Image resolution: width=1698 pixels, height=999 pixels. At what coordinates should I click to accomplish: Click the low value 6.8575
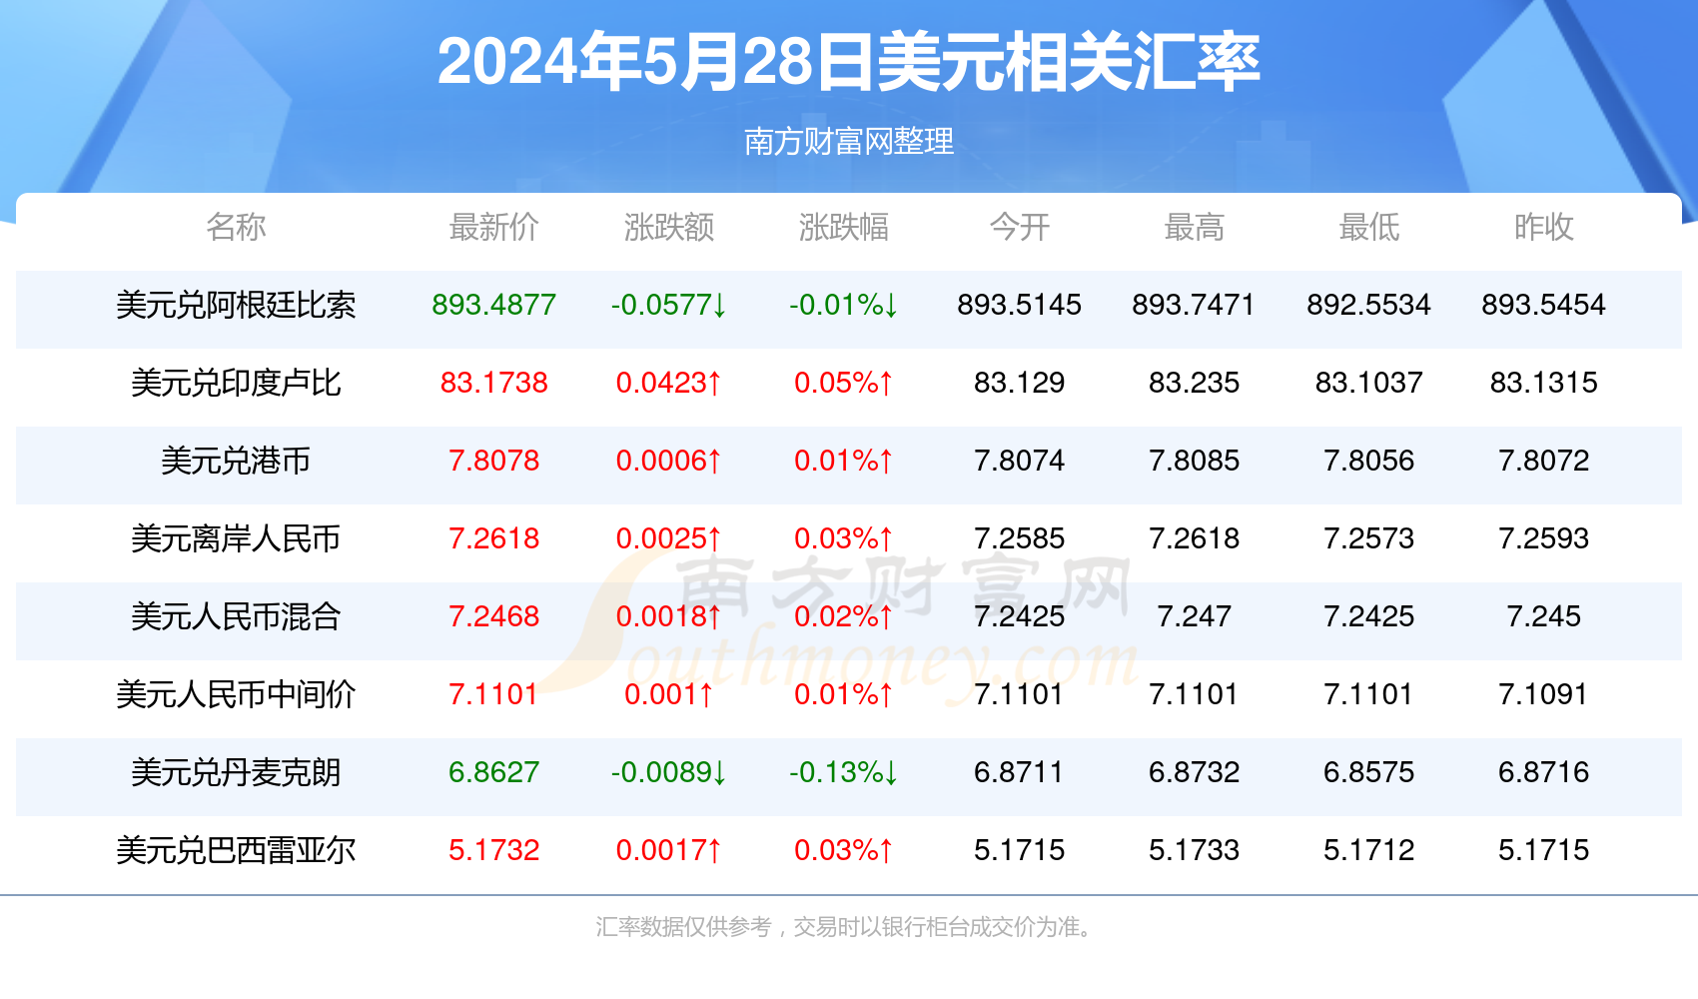pos(1368,772)
